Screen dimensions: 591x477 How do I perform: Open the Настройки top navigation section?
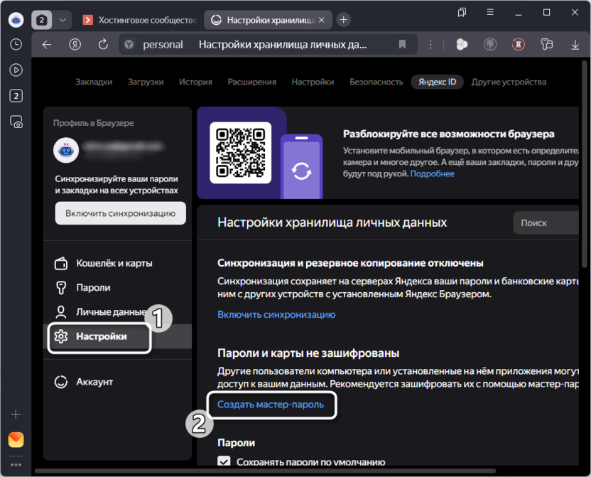pyautogui.click(x=313, y=82)
